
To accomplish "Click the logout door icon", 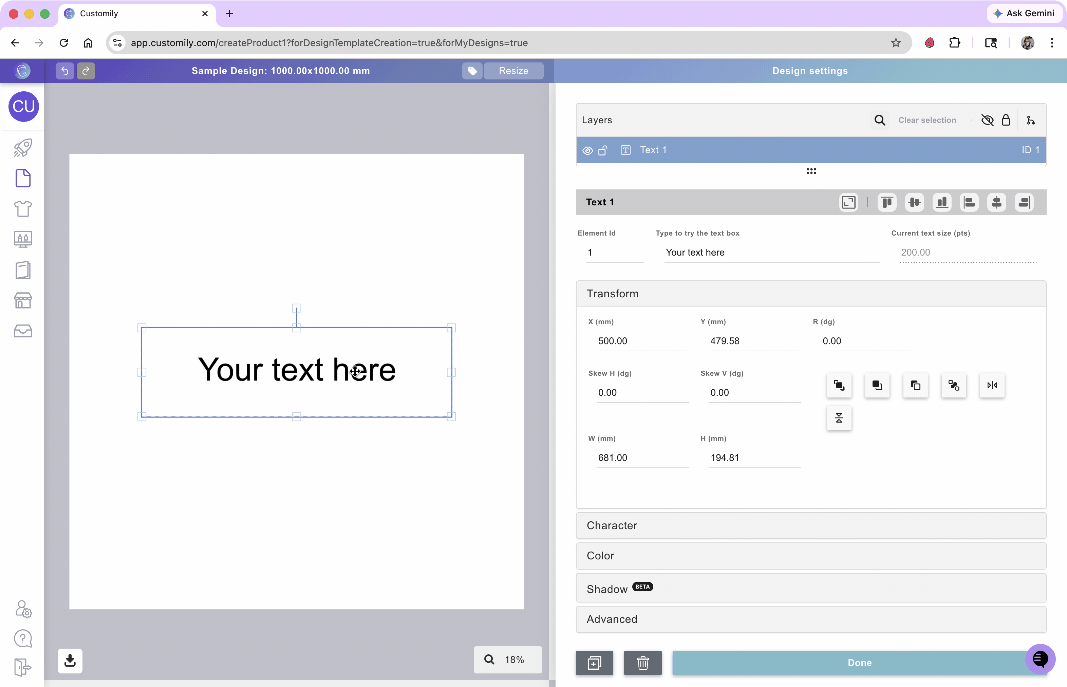I will pos(22,667).
